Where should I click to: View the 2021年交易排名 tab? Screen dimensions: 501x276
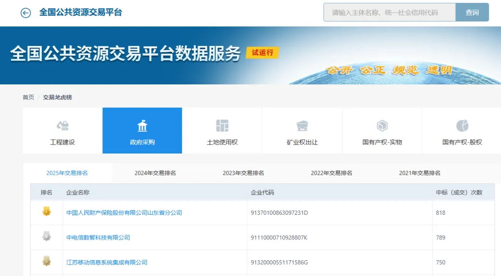click(x=420, y=173)
